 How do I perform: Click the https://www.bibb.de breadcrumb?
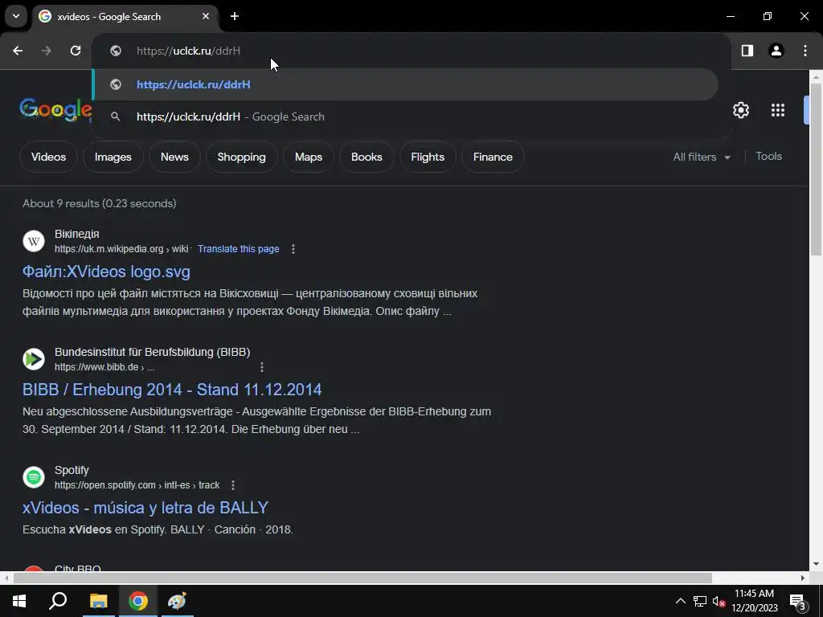pyautogui.click(x=104, y=367)
